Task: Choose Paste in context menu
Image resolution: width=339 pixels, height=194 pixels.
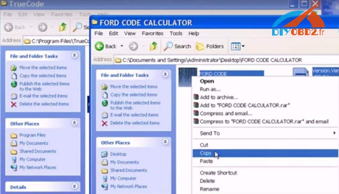Action: tap(266, 161)
